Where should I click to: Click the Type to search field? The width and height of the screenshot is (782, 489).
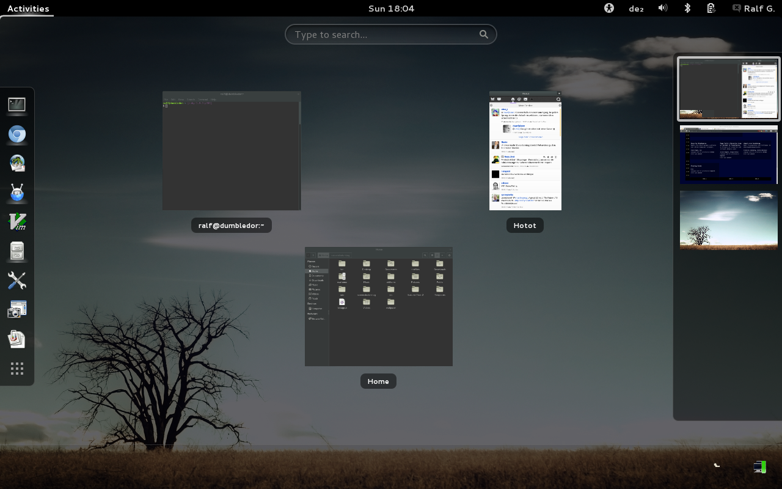click(x=391, y=34)
